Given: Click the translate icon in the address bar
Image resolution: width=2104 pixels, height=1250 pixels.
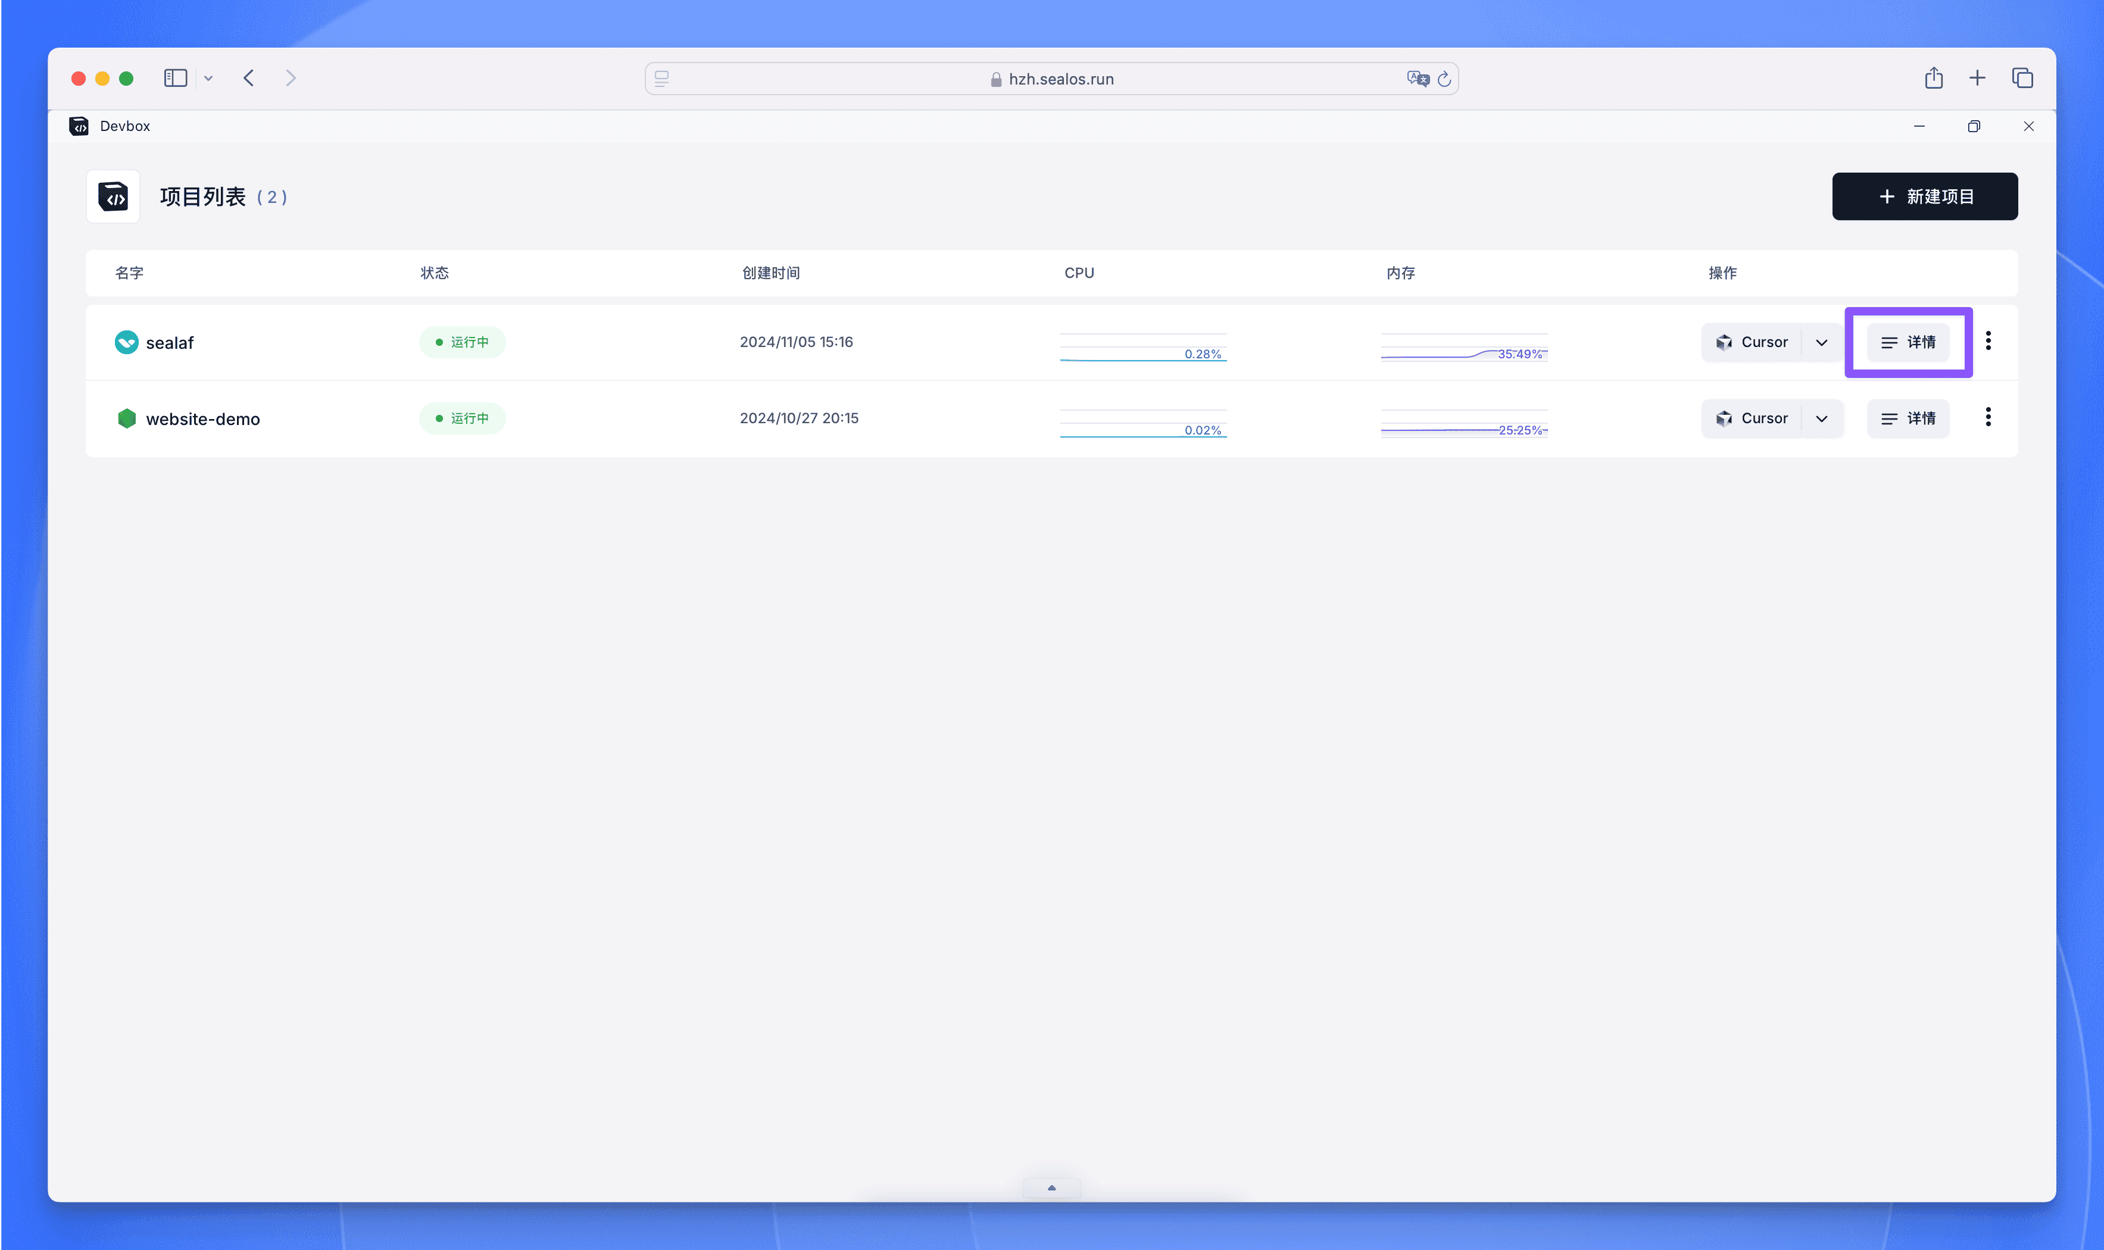Looking at the screenshot, I should pyautogui.click(x=1417, y=79).
